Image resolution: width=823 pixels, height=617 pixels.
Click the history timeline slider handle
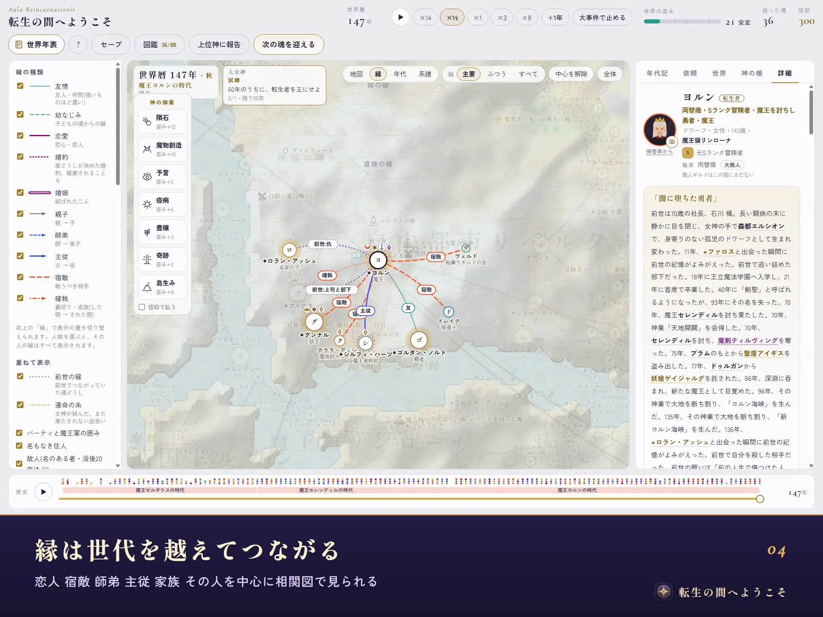760,499
